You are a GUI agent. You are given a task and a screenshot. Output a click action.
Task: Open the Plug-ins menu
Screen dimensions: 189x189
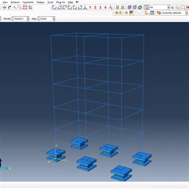[61, 2]
